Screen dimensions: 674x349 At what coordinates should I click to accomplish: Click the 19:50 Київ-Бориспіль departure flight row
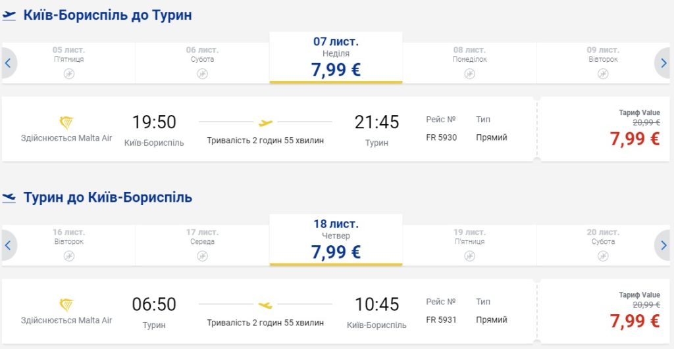[270, 129]
